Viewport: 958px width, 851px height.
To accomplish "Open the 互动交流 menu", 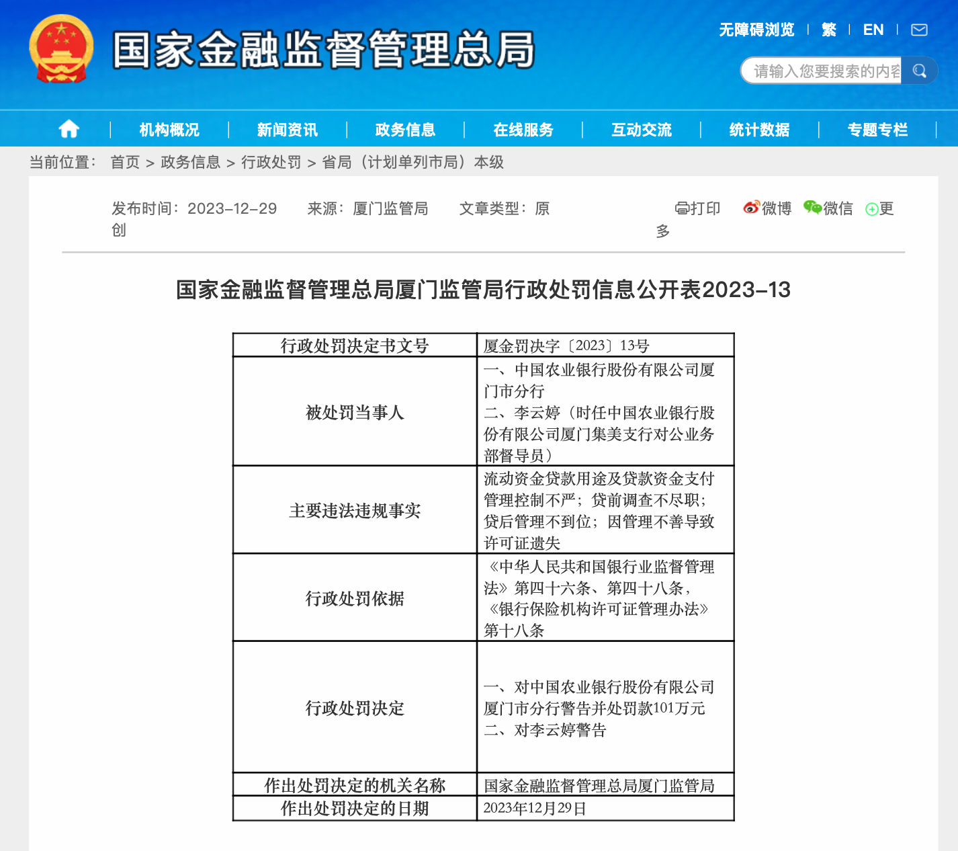I will pos(642,130).
